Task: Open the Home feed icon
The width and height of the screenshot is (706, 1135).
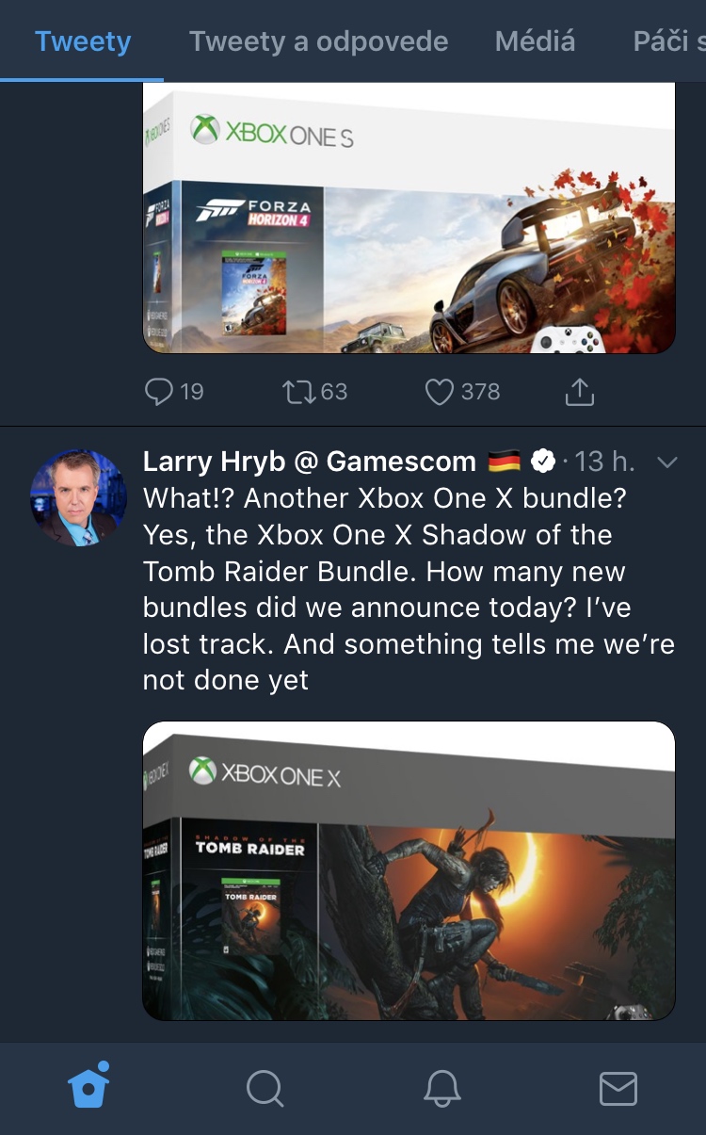Action: pos(89,1088)
